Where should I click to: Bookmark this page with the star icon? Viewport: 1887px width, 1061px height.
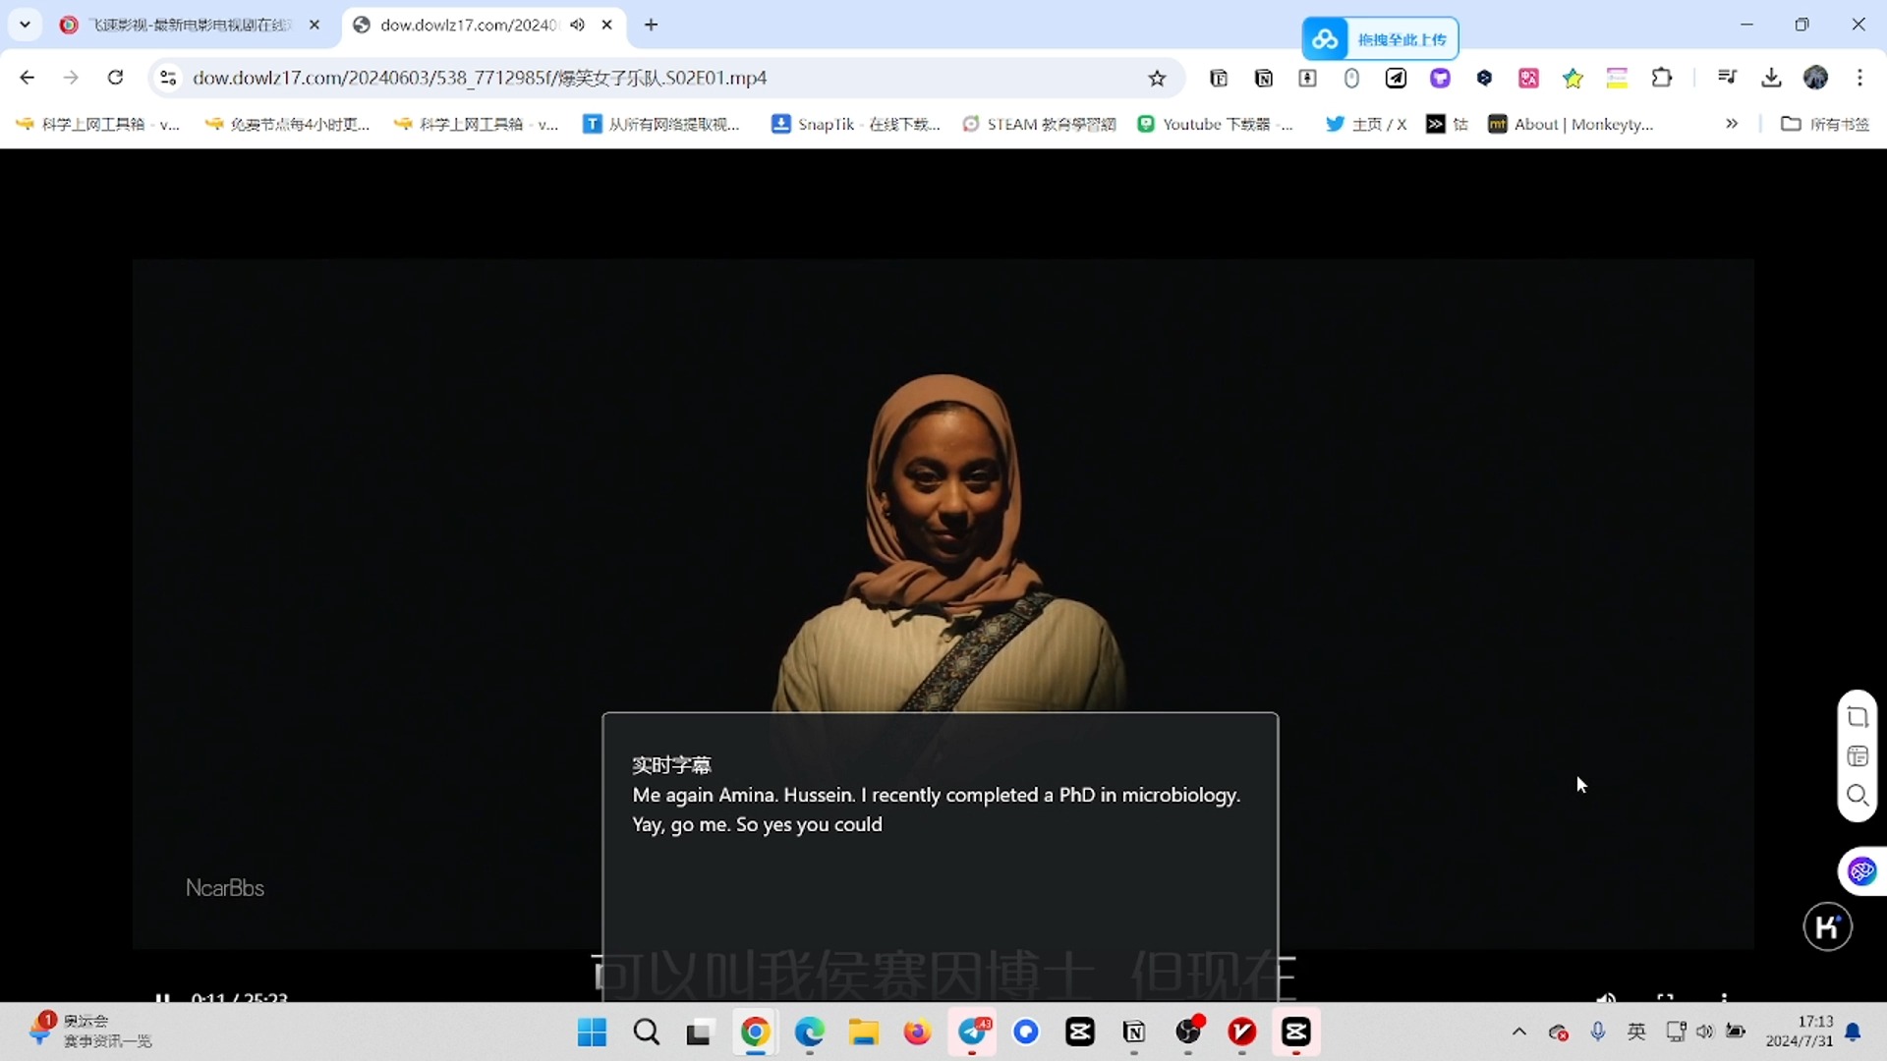1157,79
